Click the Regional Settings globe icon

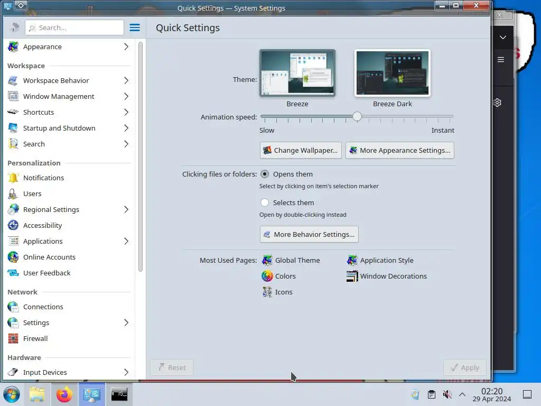click(13, 209)
